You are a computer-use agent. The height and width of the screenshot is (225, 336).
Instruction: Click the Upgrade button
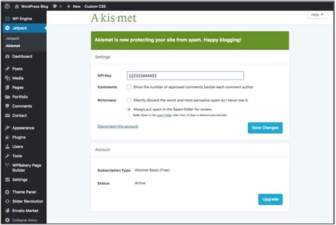tap(270, 199)
